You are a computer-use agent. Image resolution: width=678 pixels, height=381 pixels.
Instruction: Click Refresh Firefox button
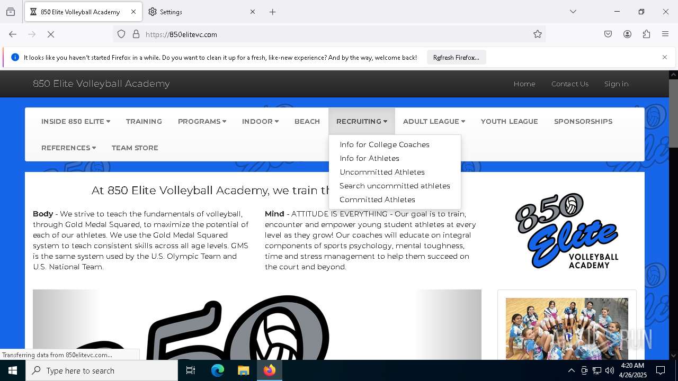tap(456, 57)
